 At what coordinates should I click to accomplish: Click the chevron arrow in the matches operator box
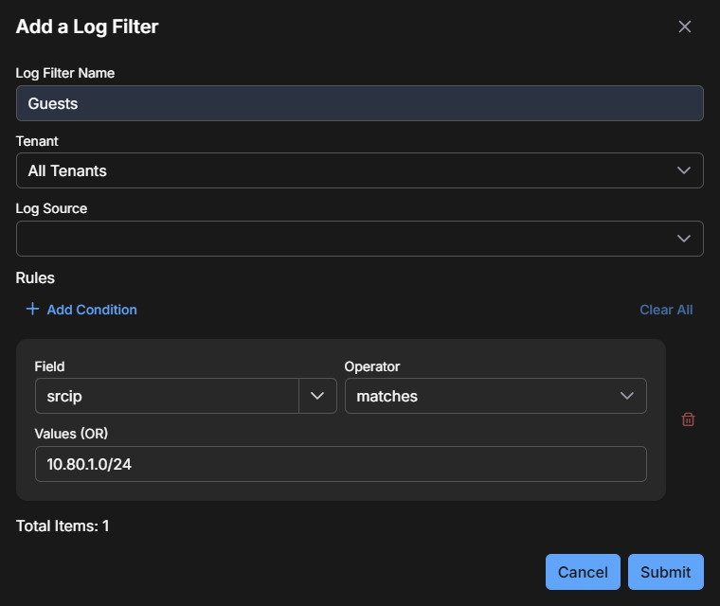tap(626, 396)
